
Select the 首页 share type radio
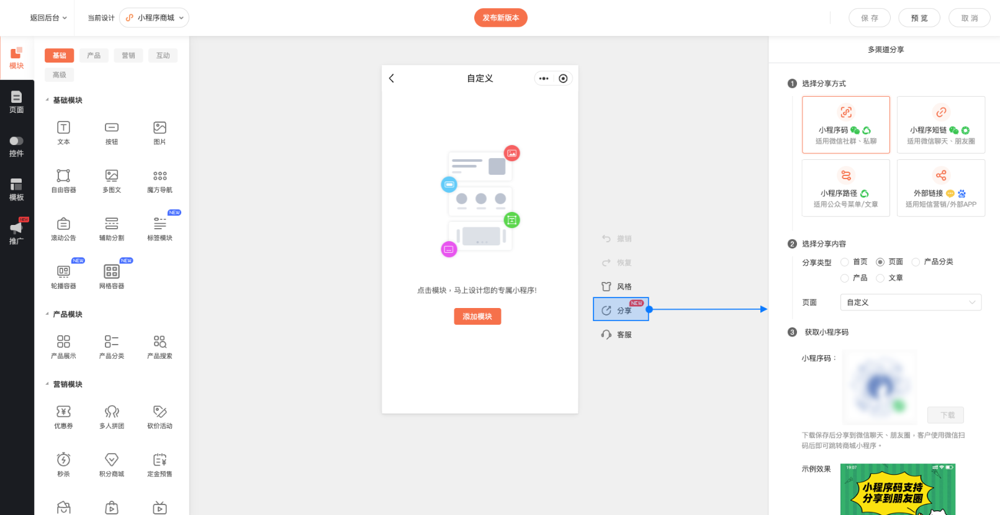pos(845,262)
